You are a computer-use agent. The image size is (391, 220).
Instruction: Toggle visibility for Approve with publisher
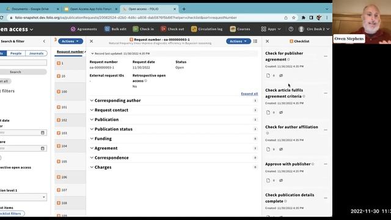click(x=281, y=180)
